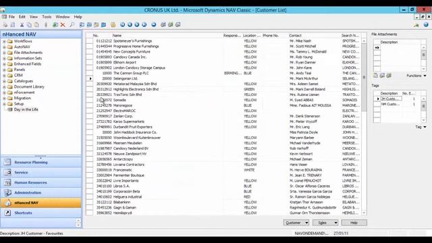The image size is (432, 243).
Task: Expand the AutoNAV folder node
Action: (4, 47)
